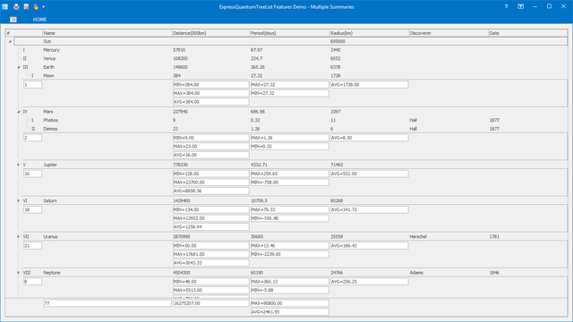Collapse the Earth tree node
Viewport: 573px width, 322px height.
[19, 67]
